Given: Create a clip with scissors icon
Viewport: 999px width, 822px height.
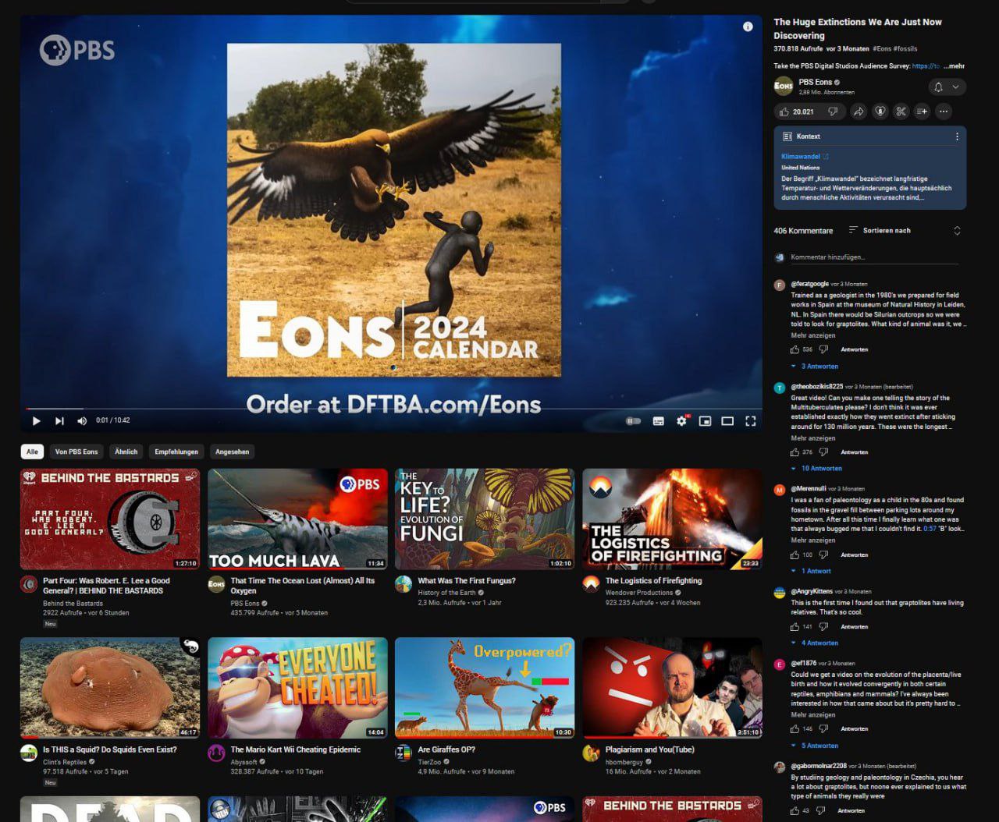Looking at the screenshot, I should point(901,112).
